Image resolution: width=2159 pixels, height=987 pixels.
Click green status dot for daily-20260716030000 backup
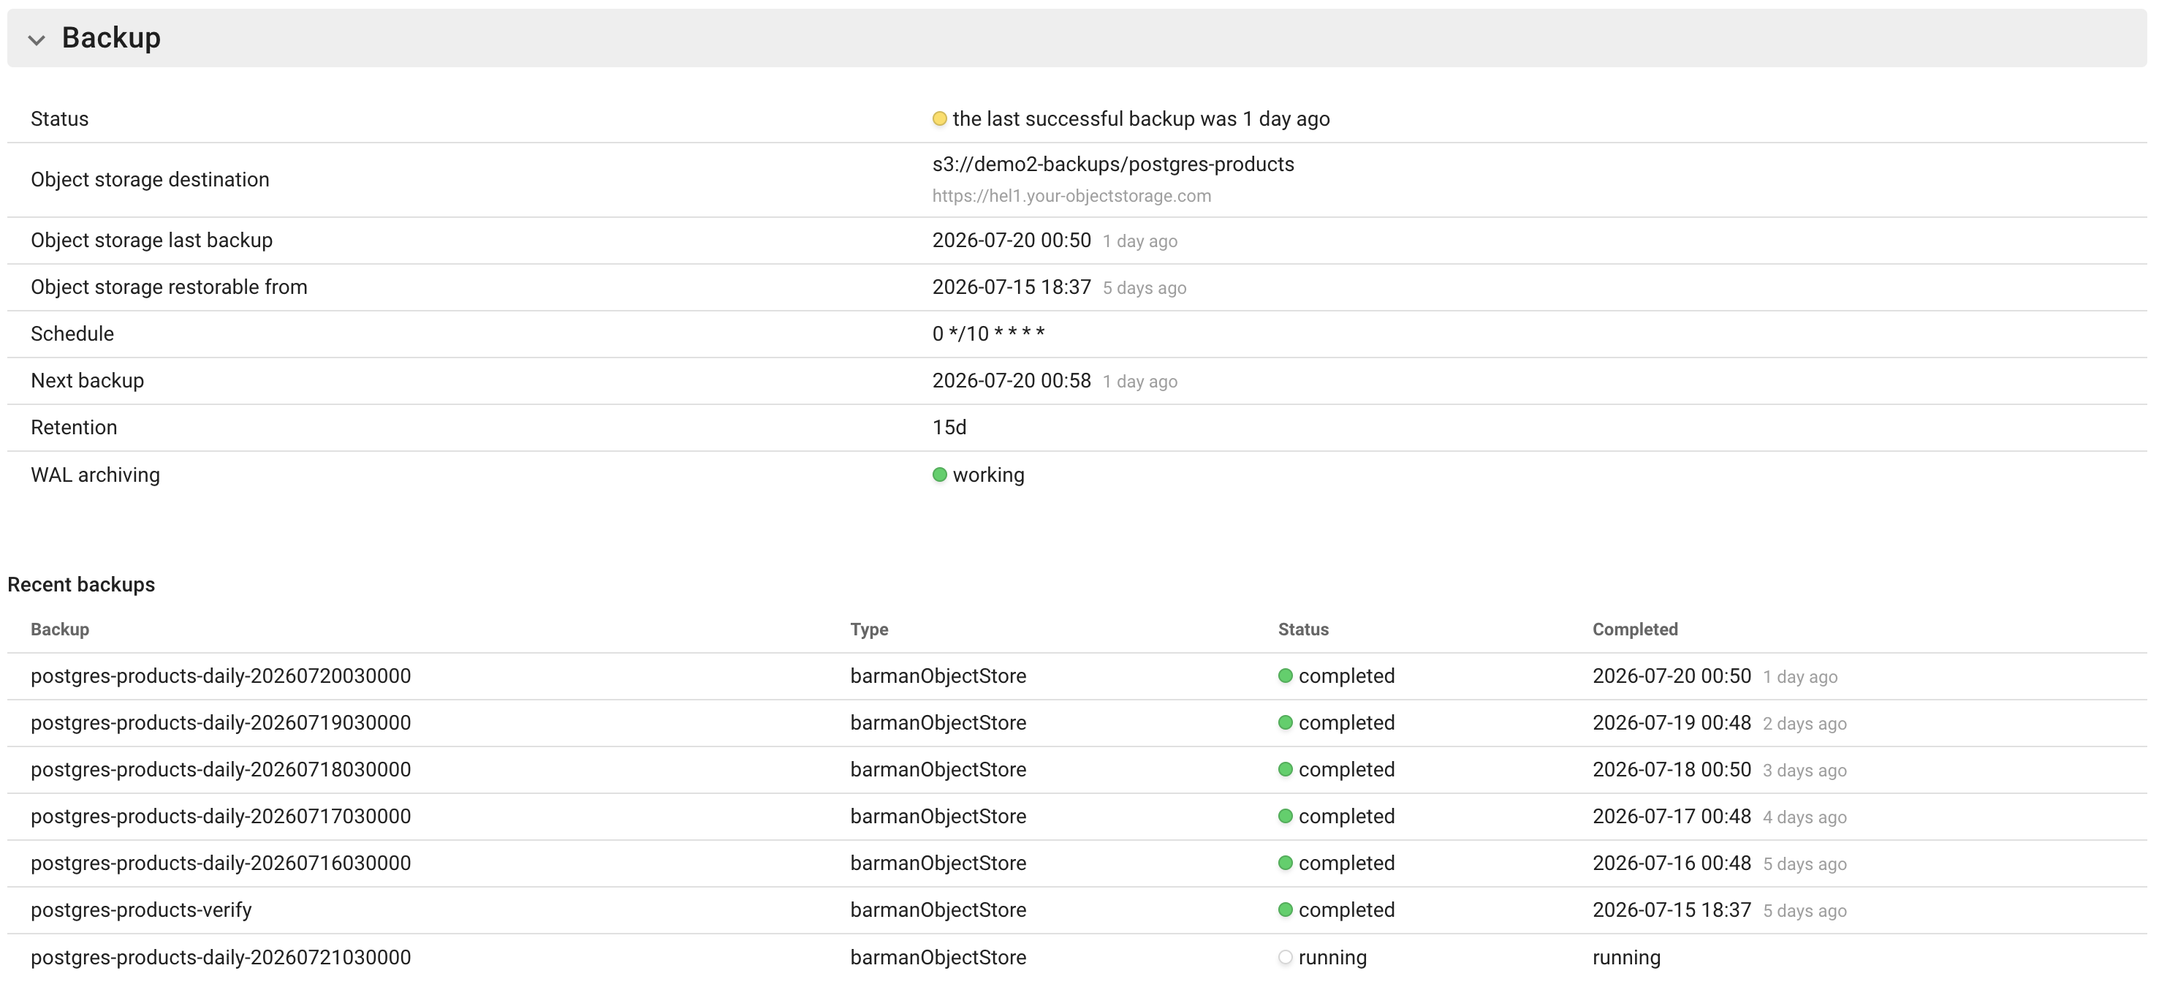point(1285,863)
